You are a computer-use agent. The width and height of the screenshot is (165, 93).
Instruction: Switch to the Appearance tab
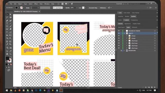tap(128, 24)
